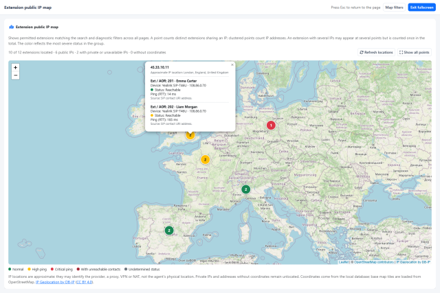Refresh locations on the map

[376, 52]
